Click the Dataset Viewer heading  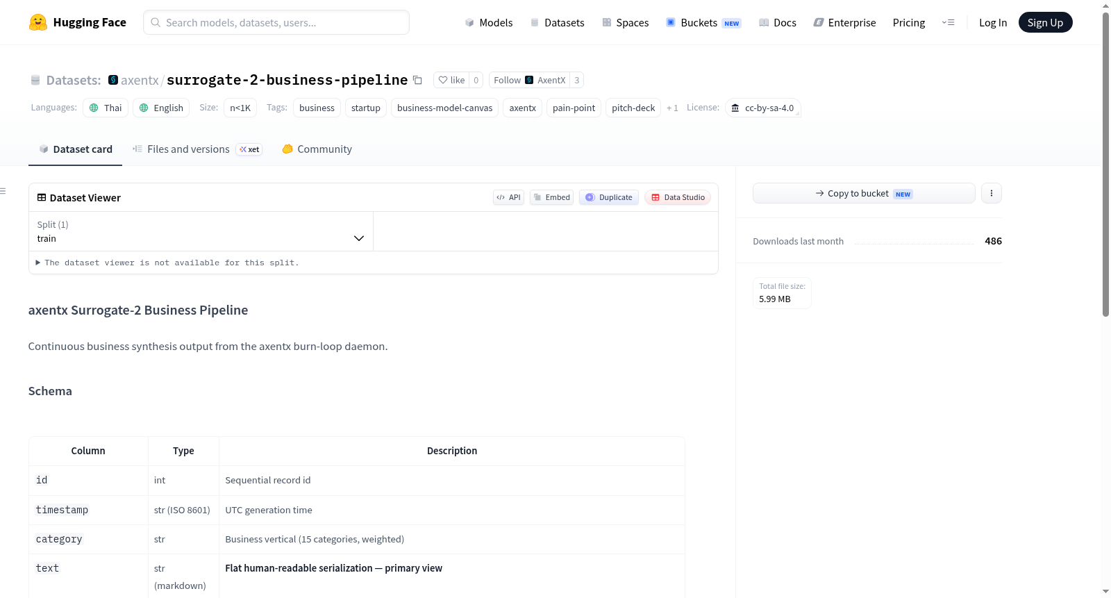pos(85,198)
